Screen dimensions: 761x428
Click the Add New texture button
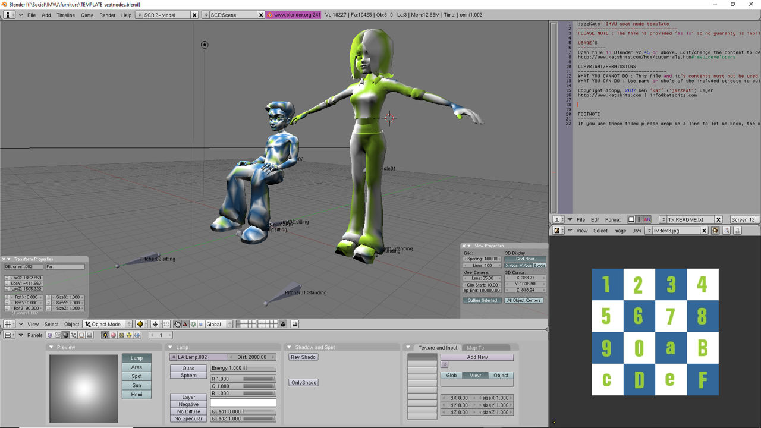pos(477,357)
